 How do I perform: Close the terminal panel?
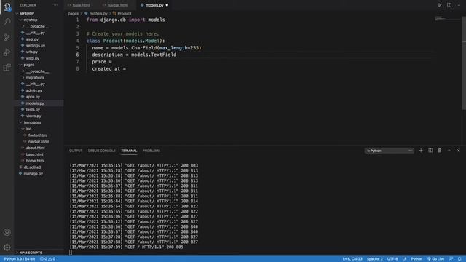tap(458, 151)
